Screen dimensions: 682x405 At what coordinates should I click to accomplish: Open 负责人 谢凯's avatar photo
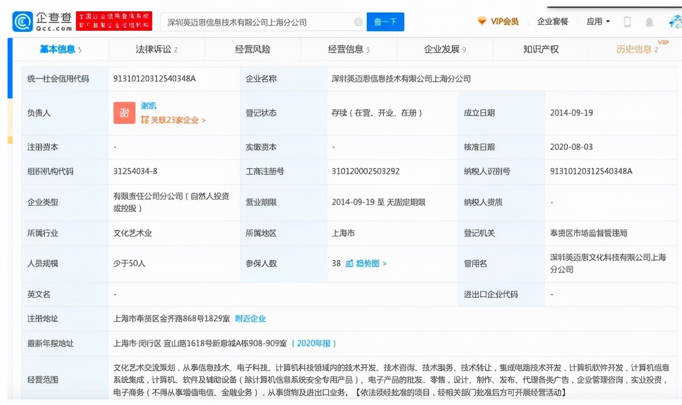pos(124,112)
